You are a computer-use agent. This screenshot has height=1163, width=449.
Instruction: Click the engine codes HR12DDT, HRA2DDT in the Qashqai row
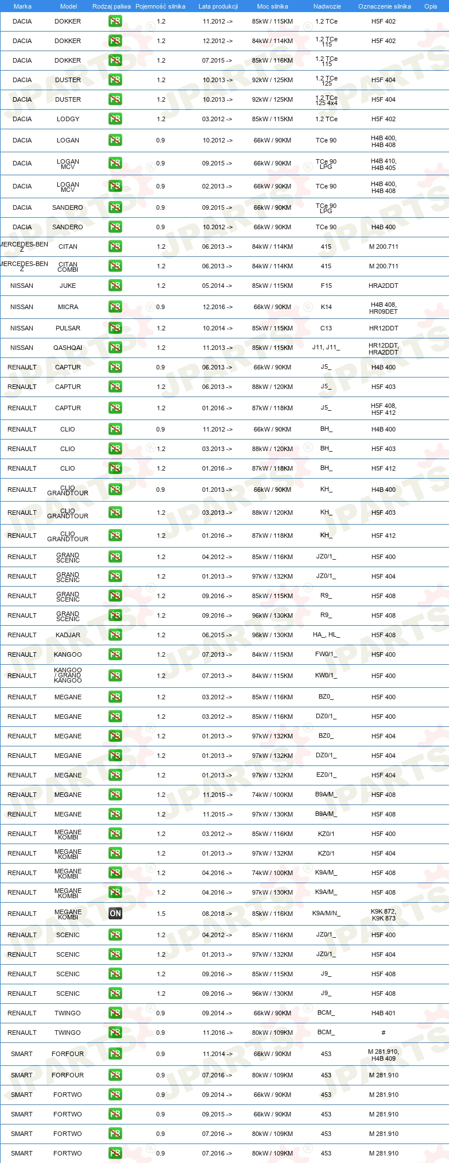coord(384,349)
